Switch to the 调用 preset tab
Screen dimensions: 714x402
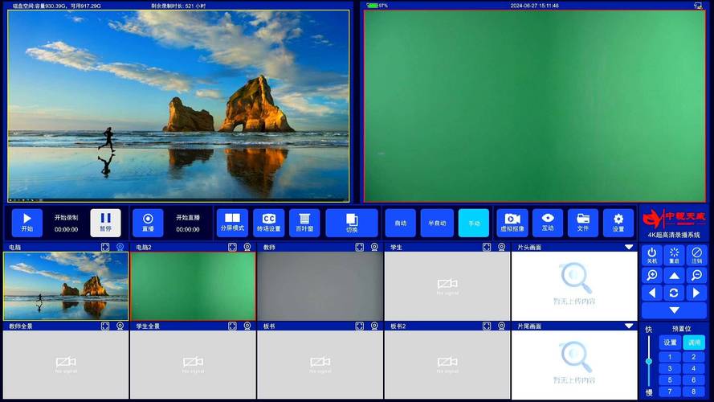(x=693, y=343)
